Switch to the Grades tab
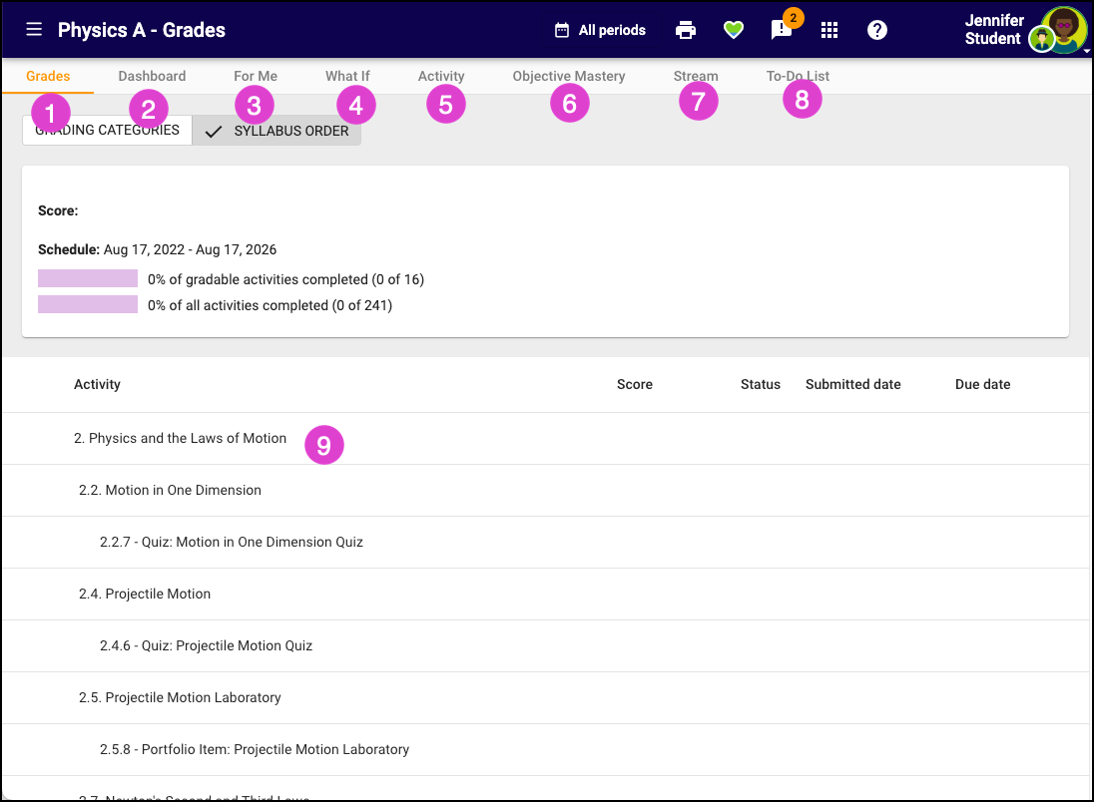Screen dimensions: 1094x802 (48, 76)
